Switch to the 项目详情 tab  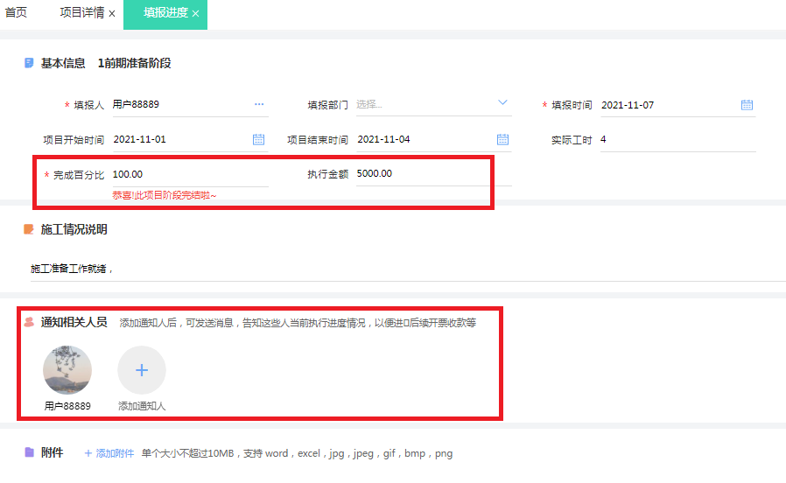tap(82, 12)
